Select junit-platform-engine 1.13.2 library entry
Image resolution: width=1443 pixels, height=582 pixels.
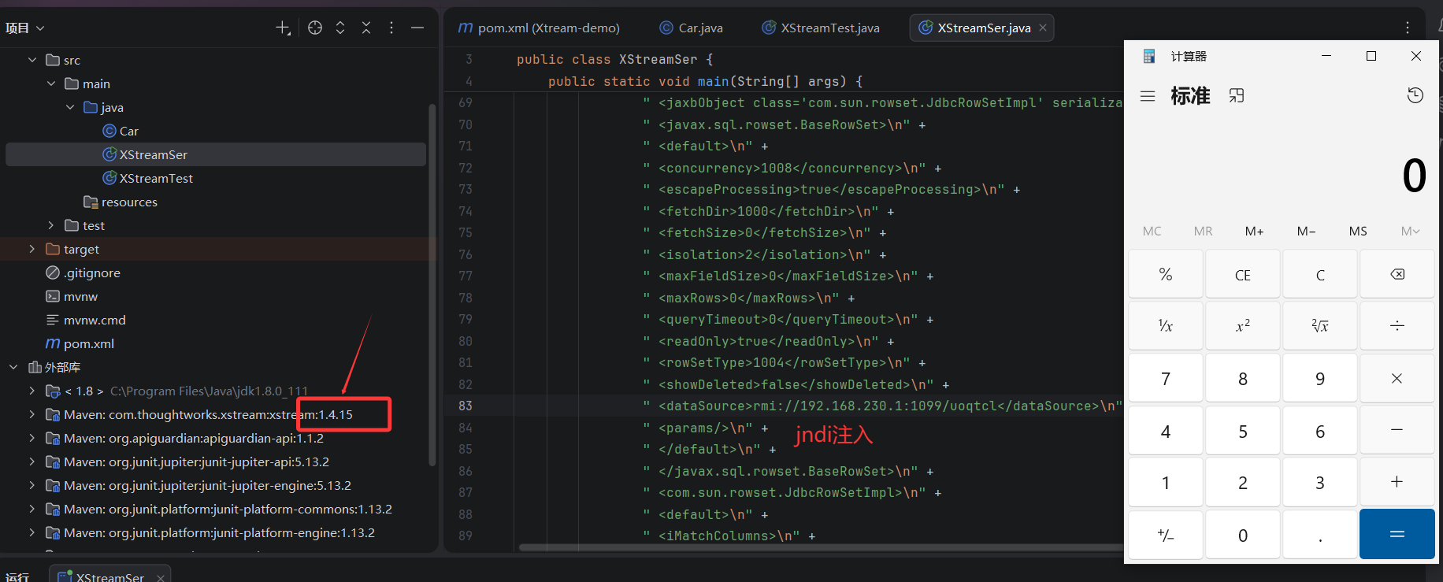click(210, 532)
